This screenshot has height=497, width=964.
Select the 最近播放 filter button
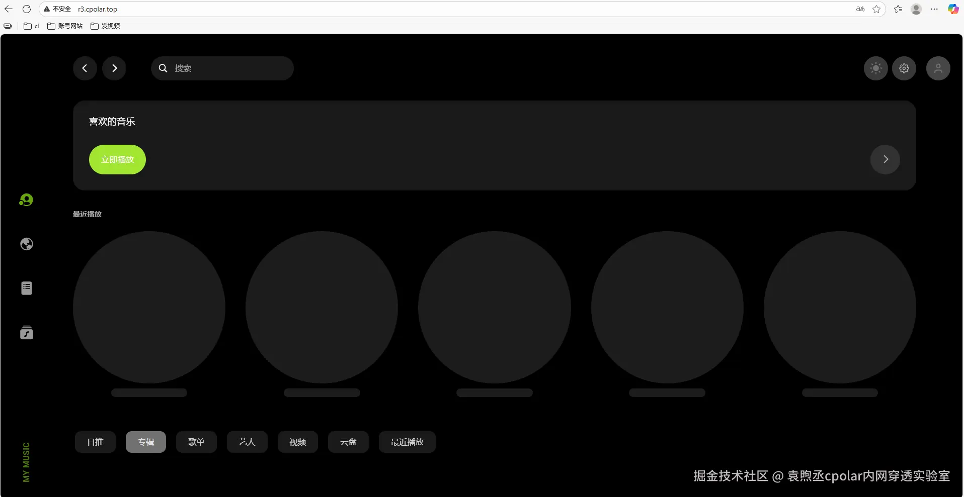click(407, 442)
